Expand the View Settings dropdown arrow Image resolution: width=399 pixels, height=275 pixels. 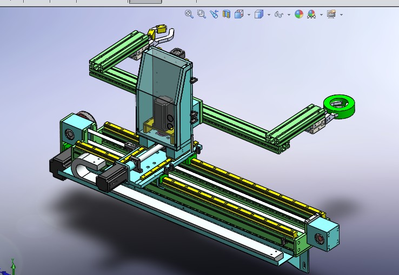341,15
